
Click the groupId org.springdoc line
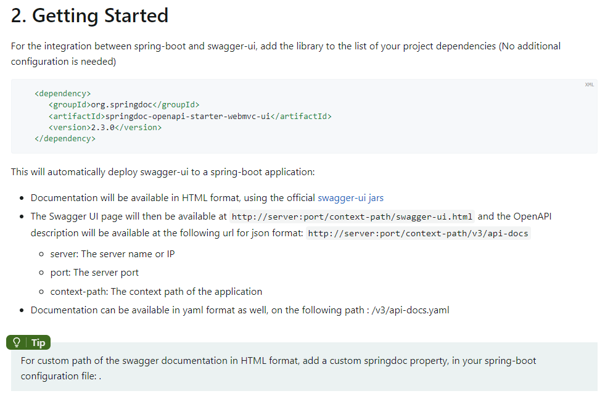click(x=124, y=105)
